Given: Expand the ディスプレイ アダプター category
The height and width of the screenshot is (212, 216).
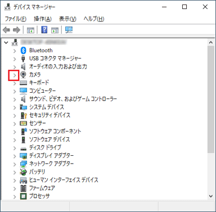Looking at the screenshot, I should (x=15, y=156).
